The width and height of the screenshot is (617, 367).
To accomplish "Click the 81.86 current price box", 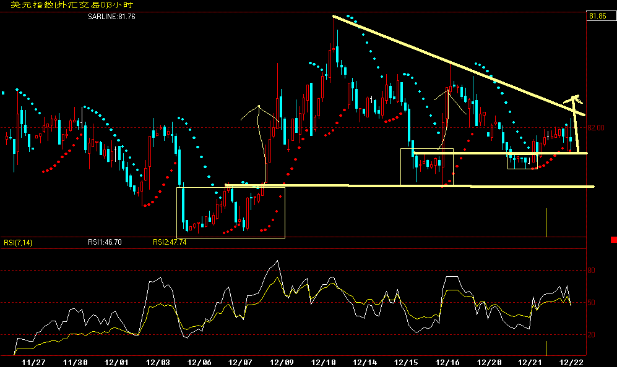I will (x=600, y=15).
